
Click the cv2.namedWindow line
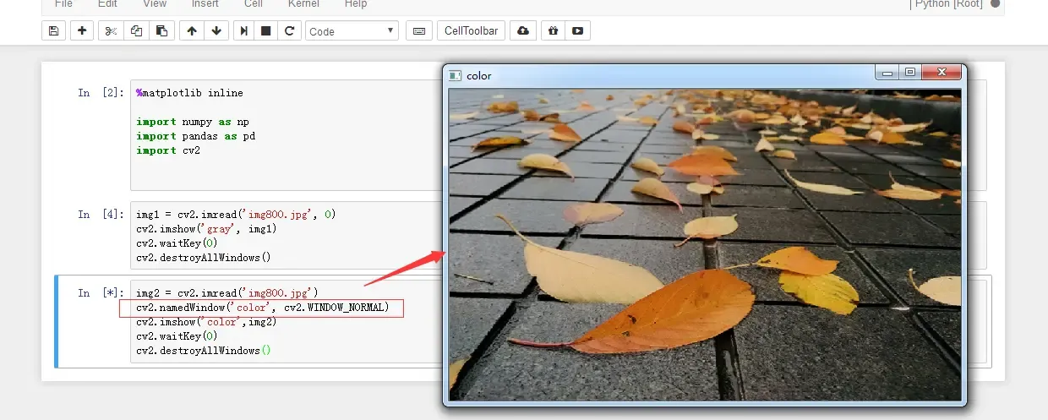(x=262, y=308)
